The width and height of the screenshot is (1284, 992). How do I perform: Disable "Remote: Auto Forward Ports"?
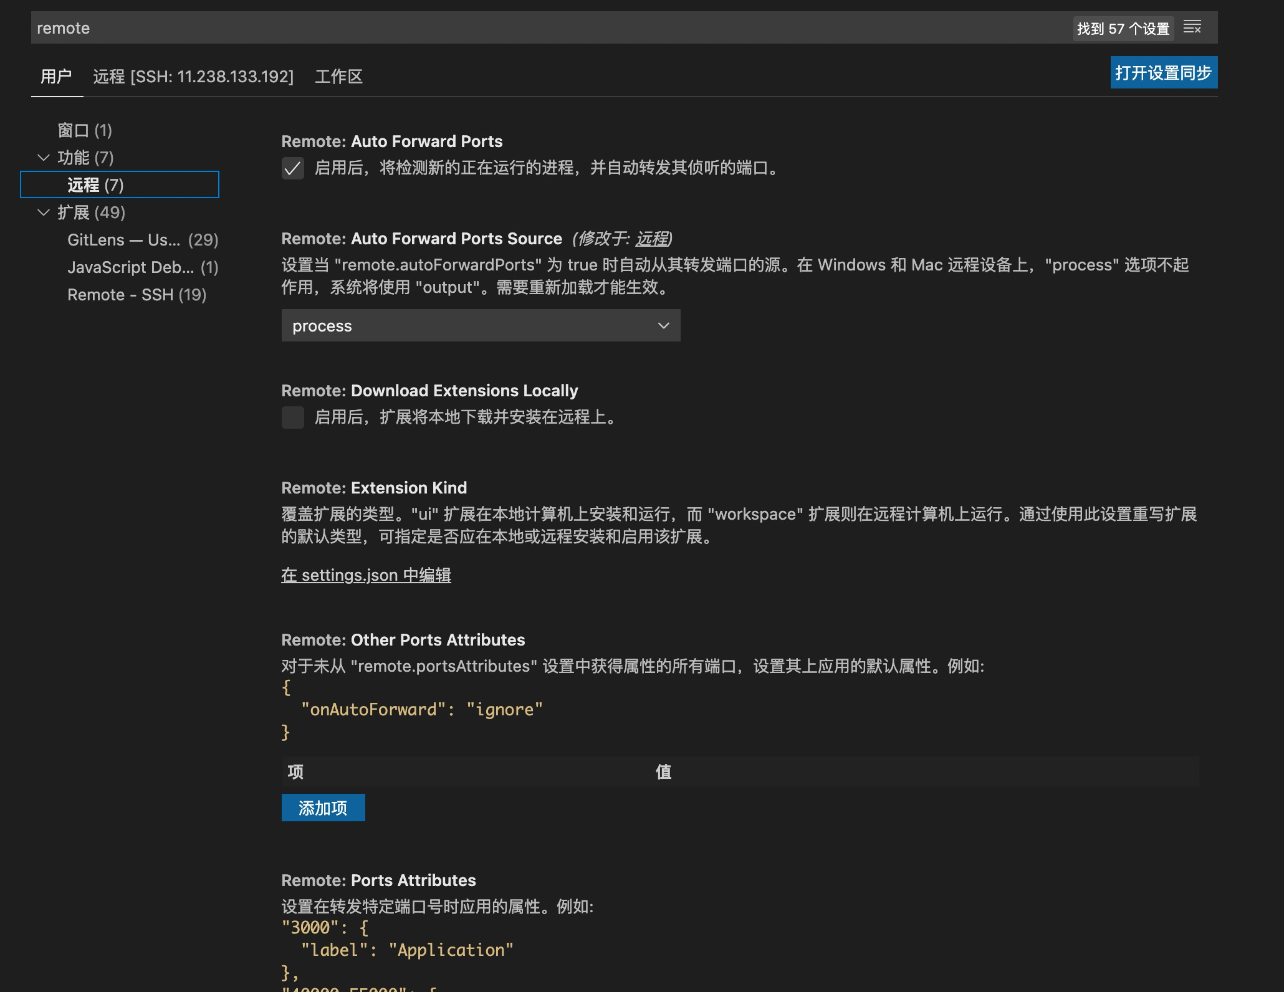(292, 169)
